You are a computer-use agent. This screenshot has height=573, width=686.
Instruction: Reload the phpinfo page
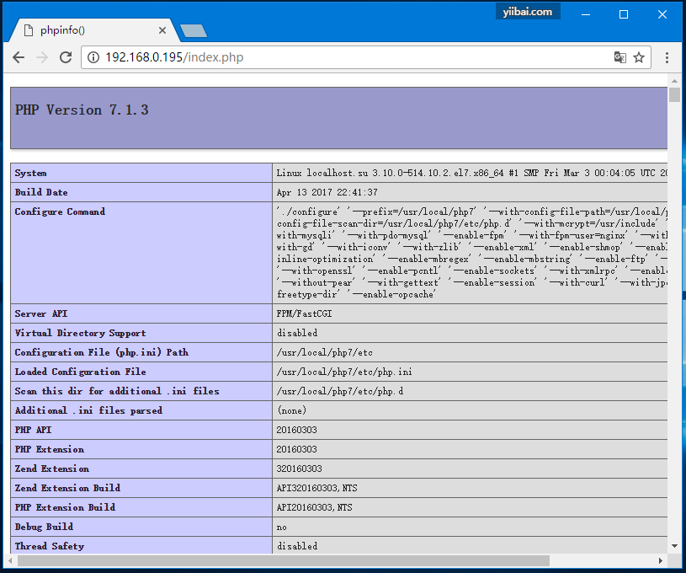pos(66,57)
